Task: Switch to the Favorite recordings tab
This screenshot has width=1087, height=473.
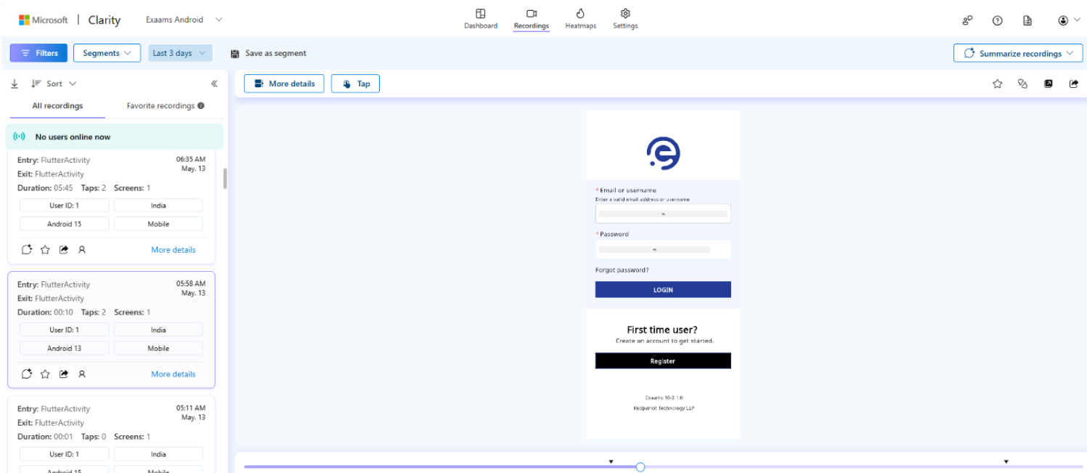Action: (160, 105)
